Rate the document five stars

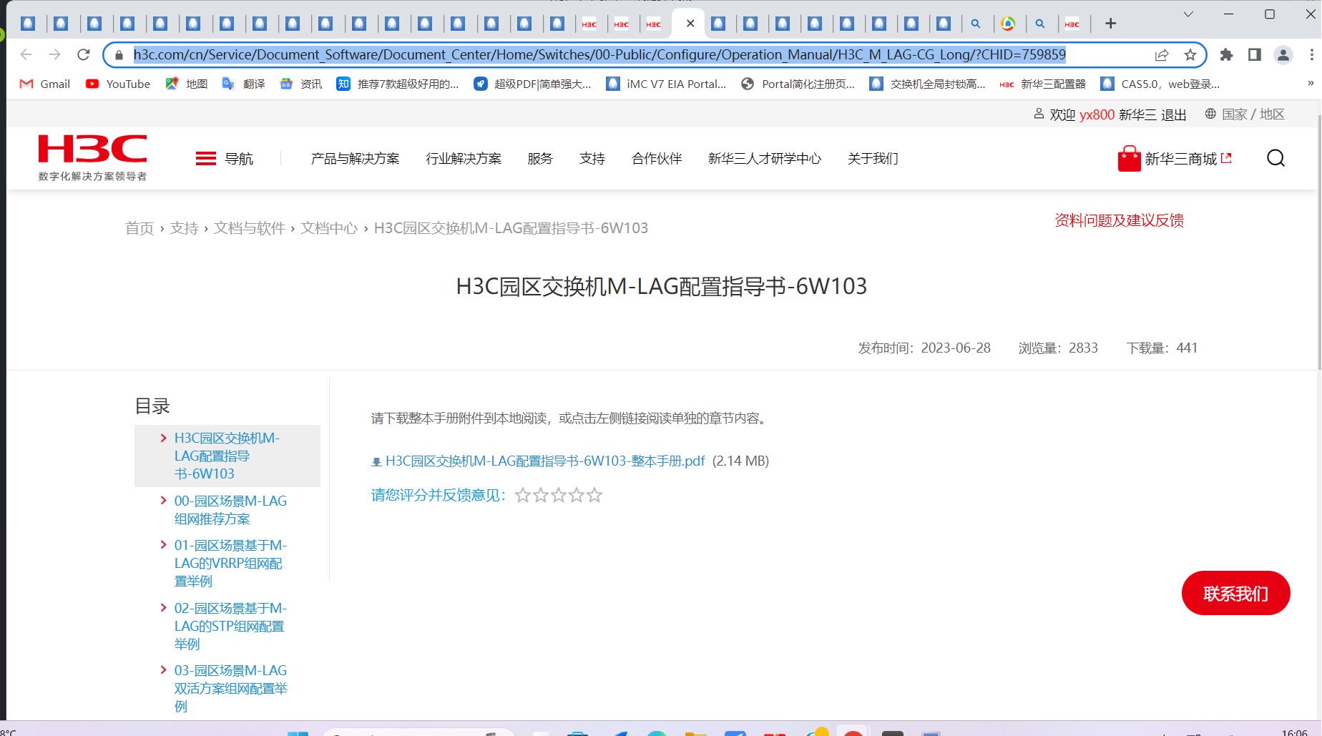pyautogui.click(x=594, y=495)
